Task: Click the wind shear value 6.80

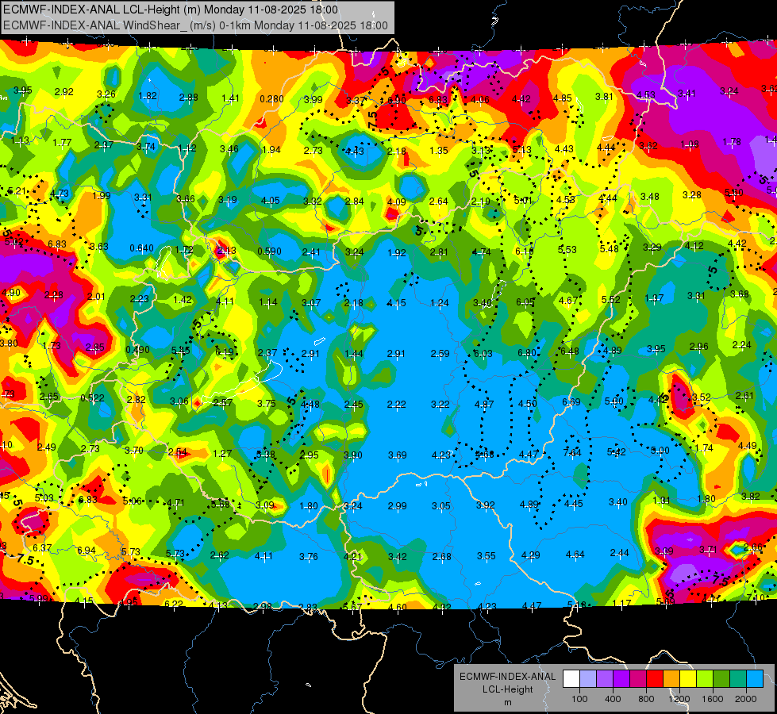Action: [527, 353]
